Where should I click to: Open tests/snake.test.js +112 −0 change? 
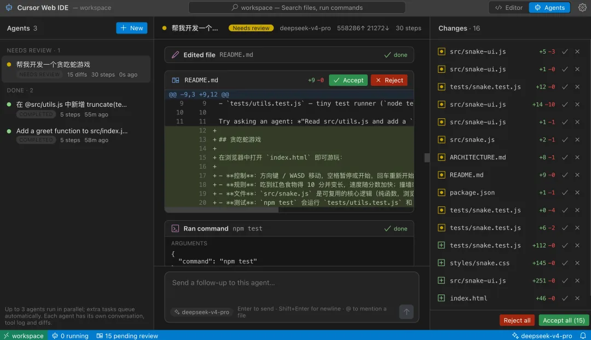pyautogui.click(x=511, y=245)
